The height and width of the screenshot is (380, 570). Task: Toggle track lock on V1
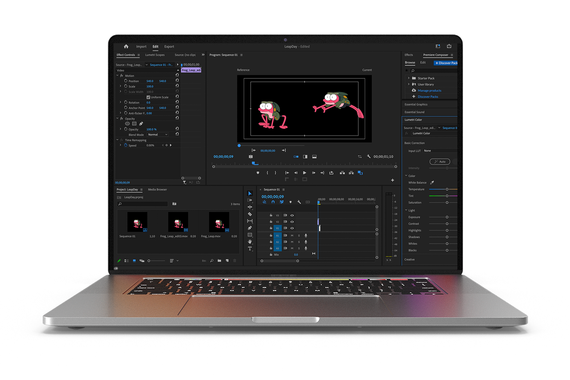point(271,228)
